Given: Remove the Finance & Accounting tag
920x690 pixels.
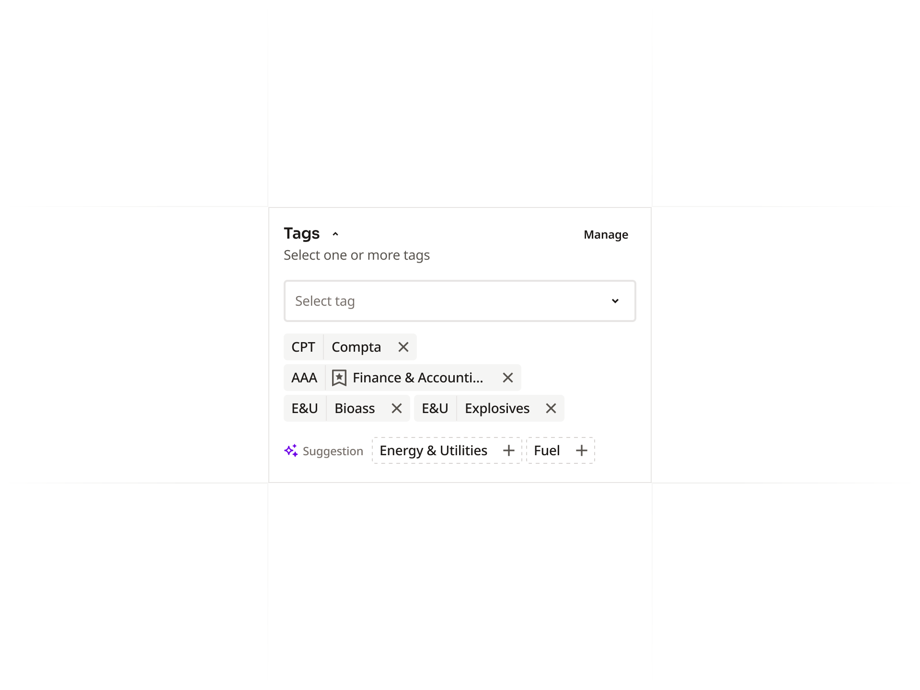Looking at the screenshot, I should (508, 378).
